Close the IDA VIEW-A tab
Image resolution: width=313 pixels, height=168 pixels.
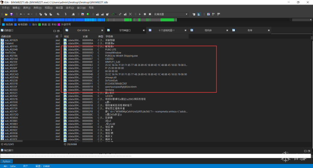(103, 30)
